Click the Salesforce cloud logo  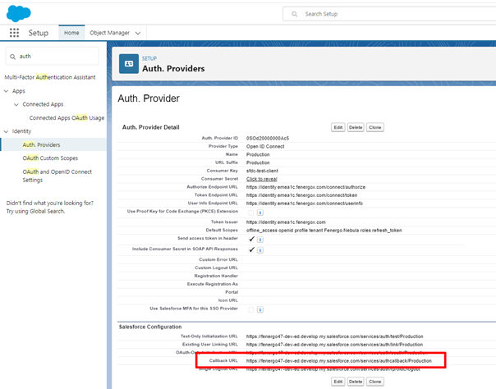[x=19, y=14]
